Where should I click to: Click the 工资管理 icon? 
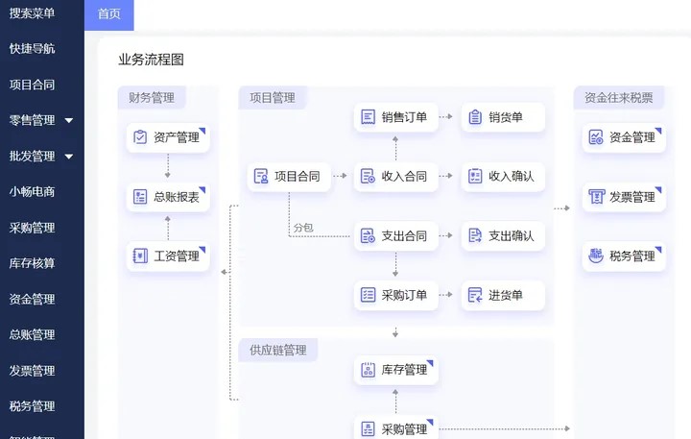pos(140,256)
